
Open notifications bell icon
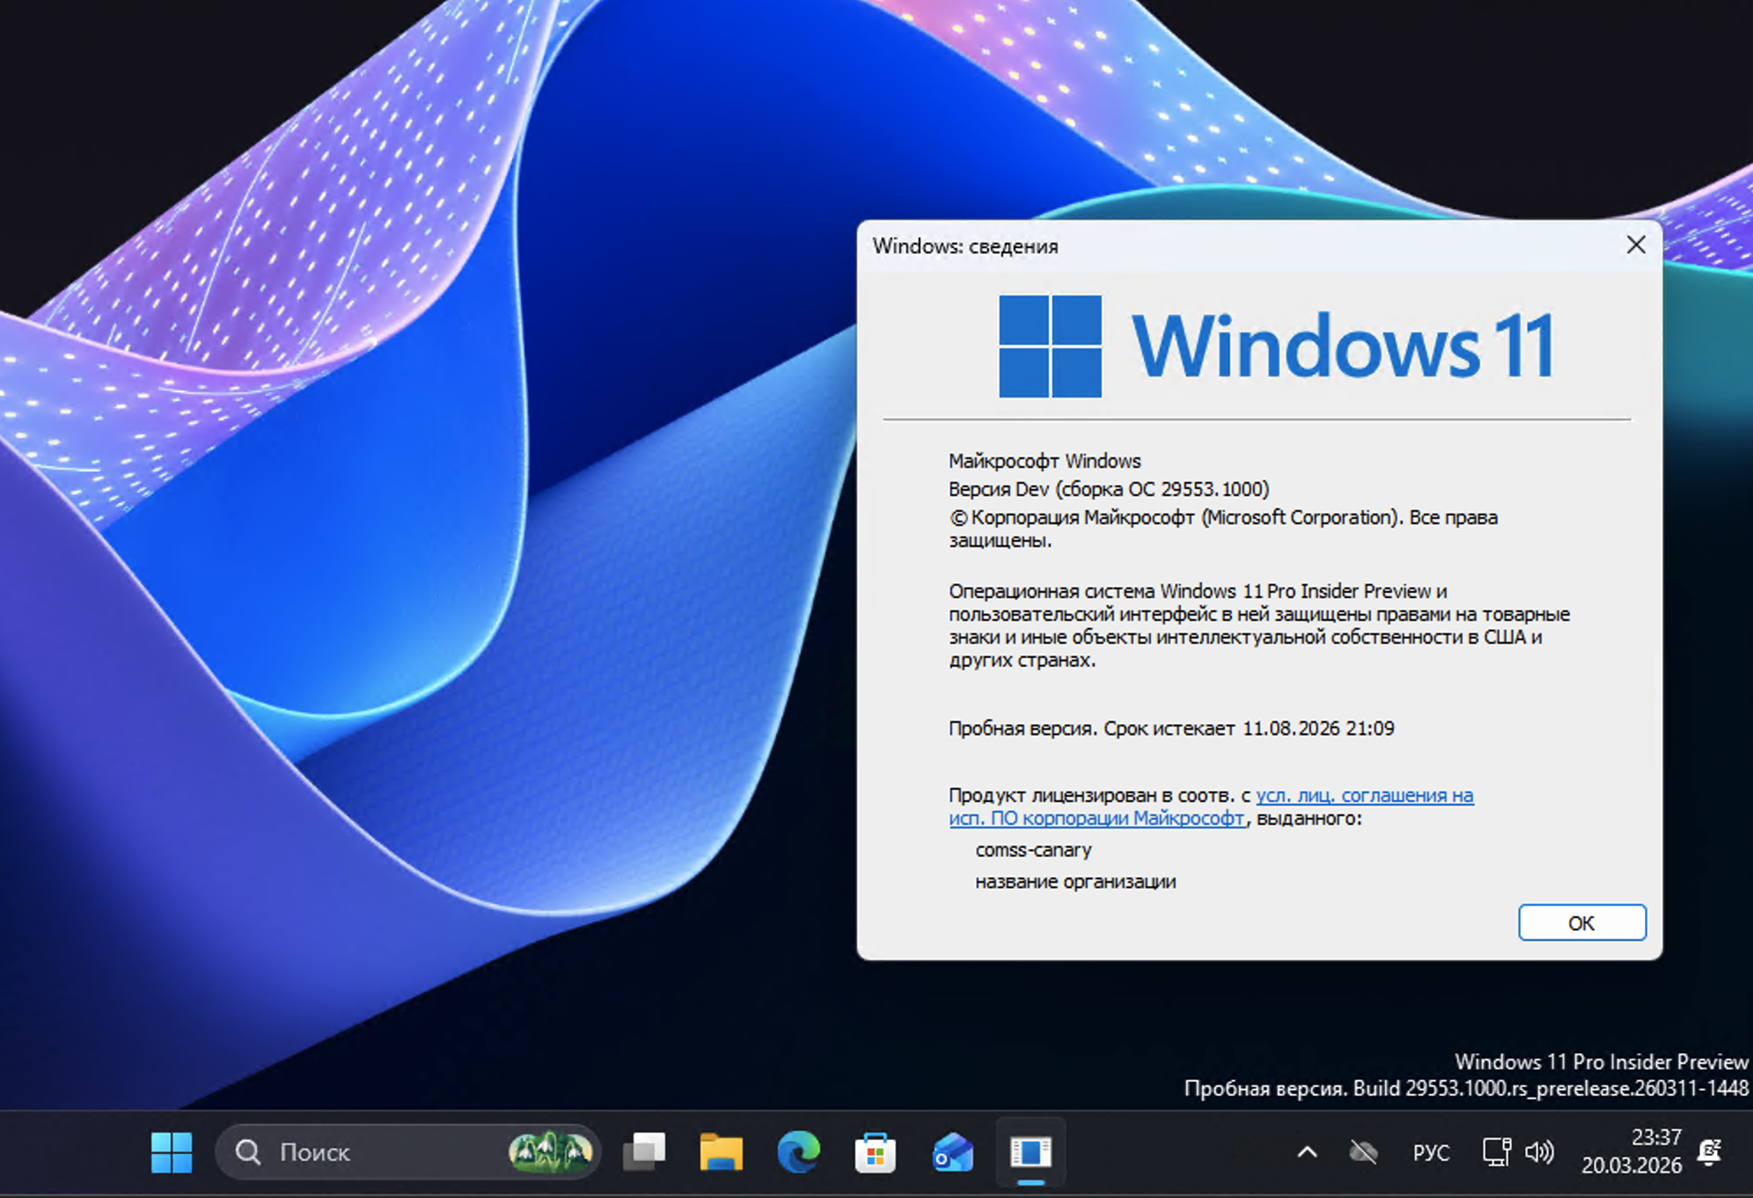click(x=1710, y=1152)
